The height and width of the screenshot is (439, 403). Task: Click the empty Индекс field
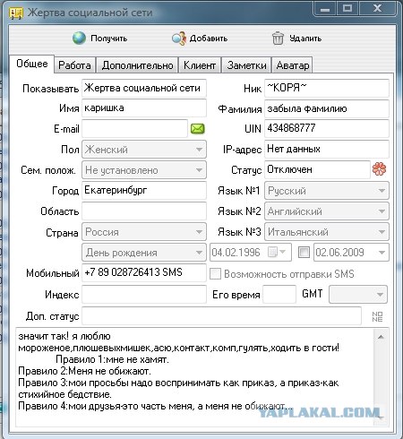[144, 295]
